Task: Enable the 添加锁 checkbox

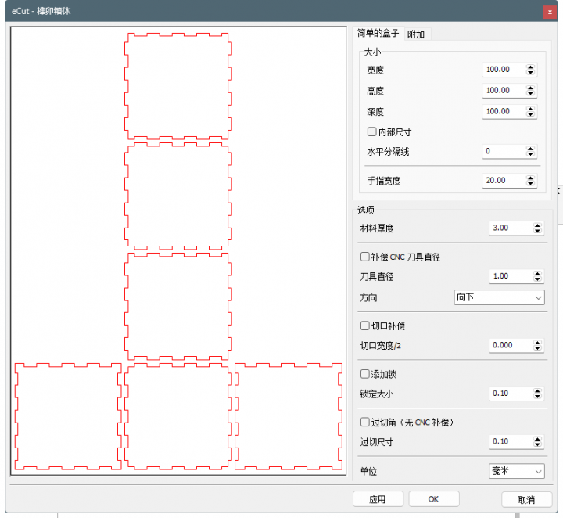Action: point(364,374)
